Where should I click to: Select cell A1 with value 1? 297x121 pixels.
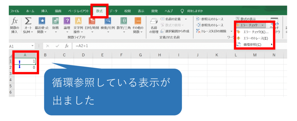click(x=25, y=61)
